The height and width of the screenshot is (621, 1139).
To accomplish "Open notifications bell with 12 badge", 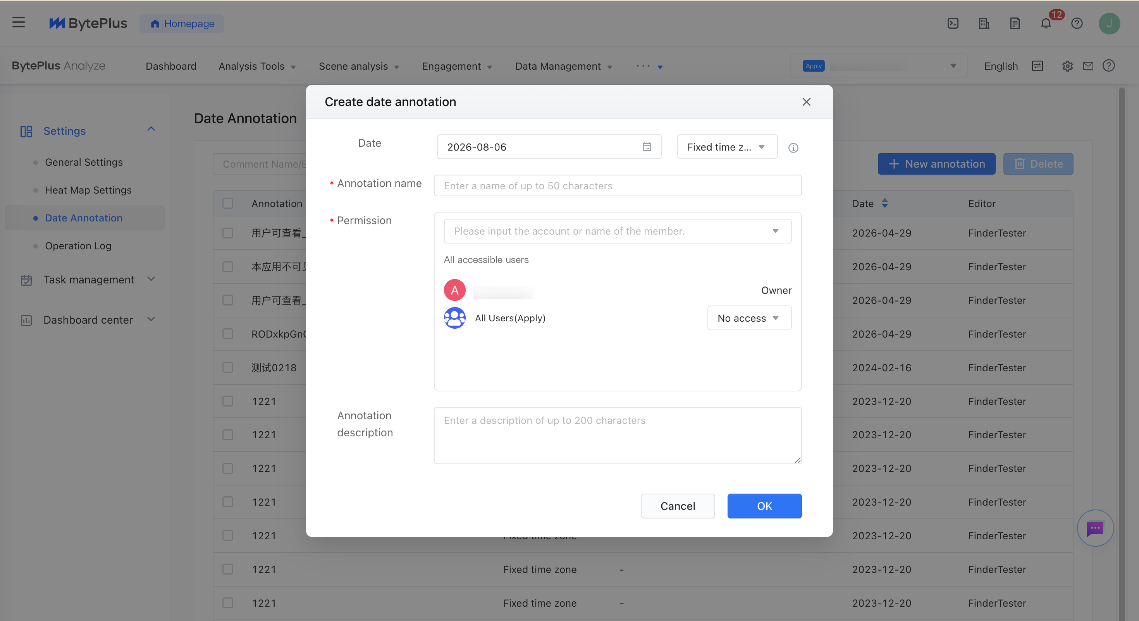I will click(1046, 24).
